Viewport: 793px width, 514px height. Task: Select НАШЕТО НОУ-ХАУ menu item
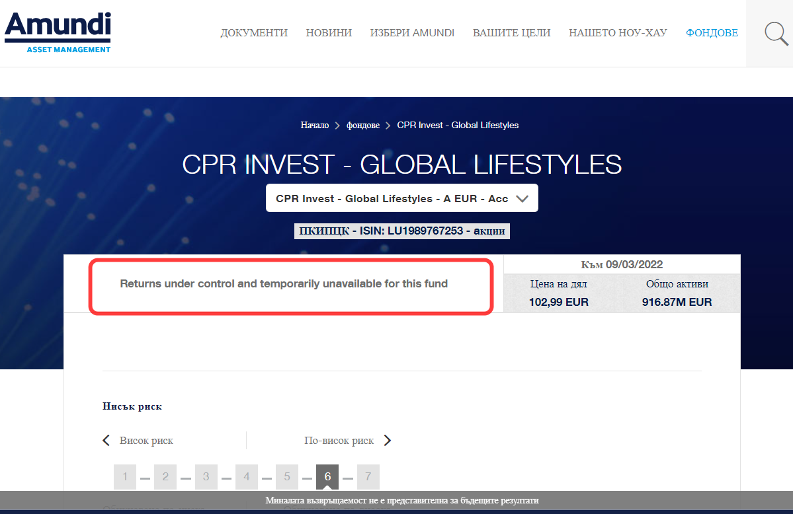point(618,33)
